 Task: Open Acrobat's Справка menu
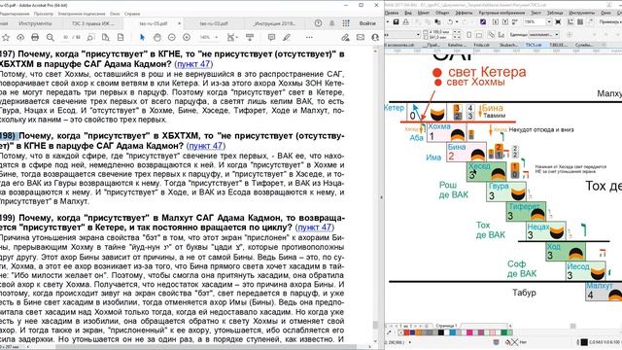click(x=132, y=14)
